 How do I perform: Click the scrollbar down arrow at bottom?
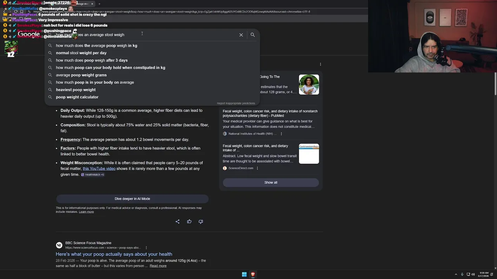[x=495, y=268]
